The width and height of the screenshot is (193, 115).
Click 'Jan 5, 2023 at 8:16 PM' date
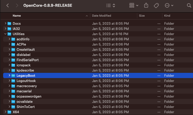pos(110,34)
